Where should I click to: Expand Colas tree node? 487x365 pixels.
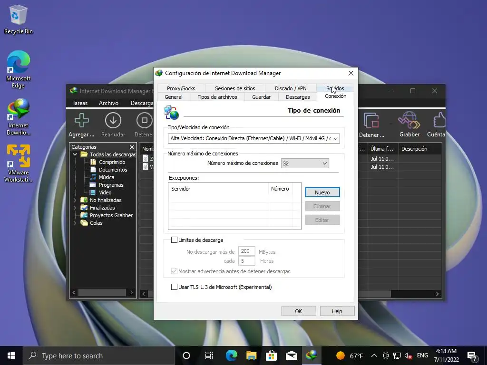75,223
